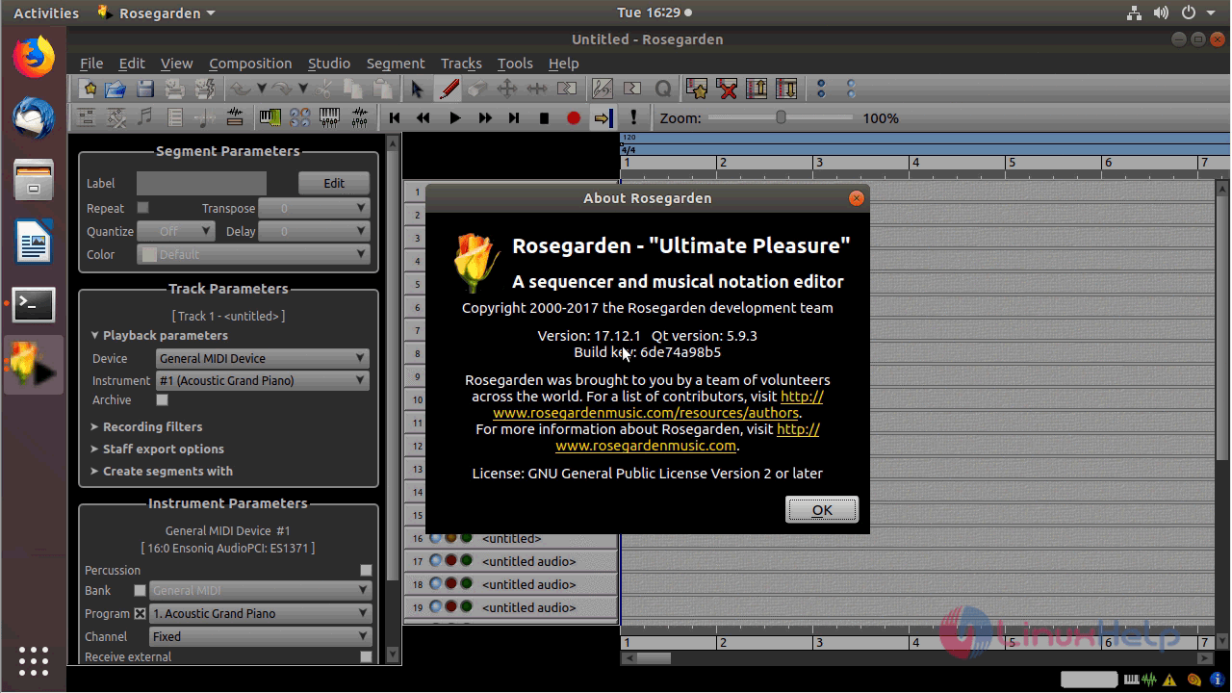Image resolution: width=1232 pixels, height=693 pixels.
Task: Click the Play transport button
Action: point(454,117)
